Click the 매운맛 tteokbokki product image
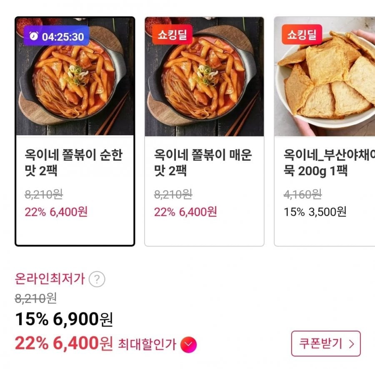The height and width of the screenshot is (369, 375). coord(204,77)
